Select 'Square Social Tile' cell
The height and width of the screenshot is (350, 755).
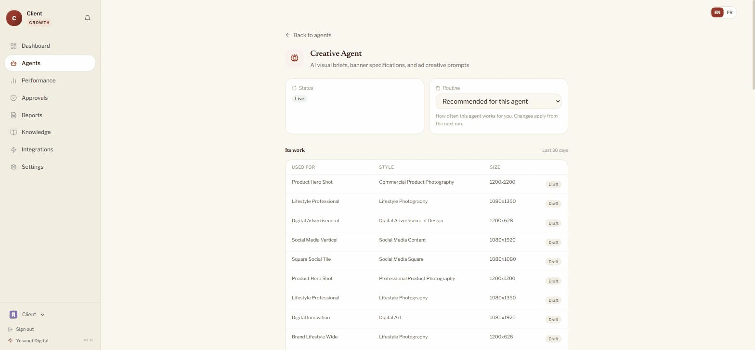click(x=311, y=259)
